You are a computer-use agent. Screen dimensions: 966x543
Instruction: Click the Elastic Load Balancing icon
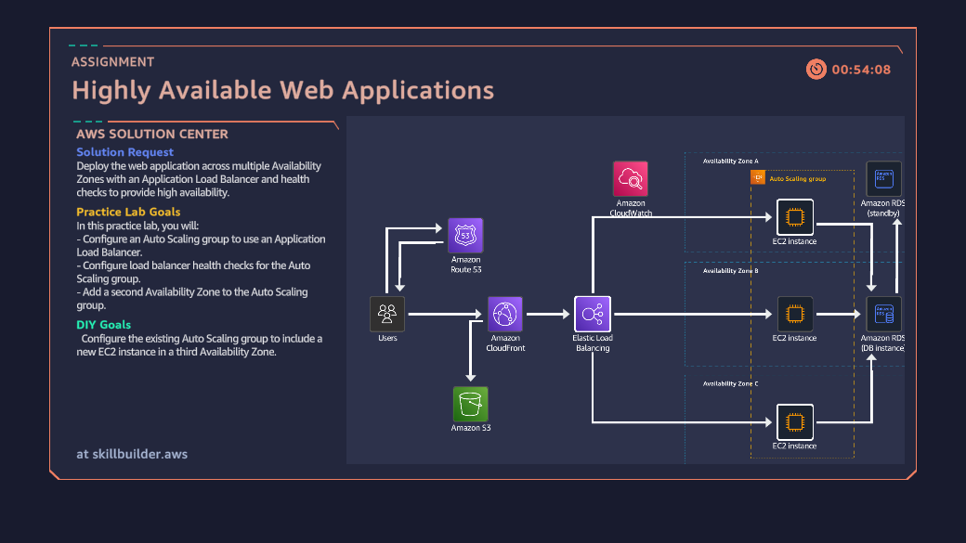click(593, 314)
